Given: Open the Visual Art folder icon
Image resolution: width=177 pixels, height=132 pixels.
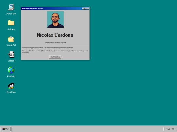Looking at the screenshot, I should tap(11, 39).
